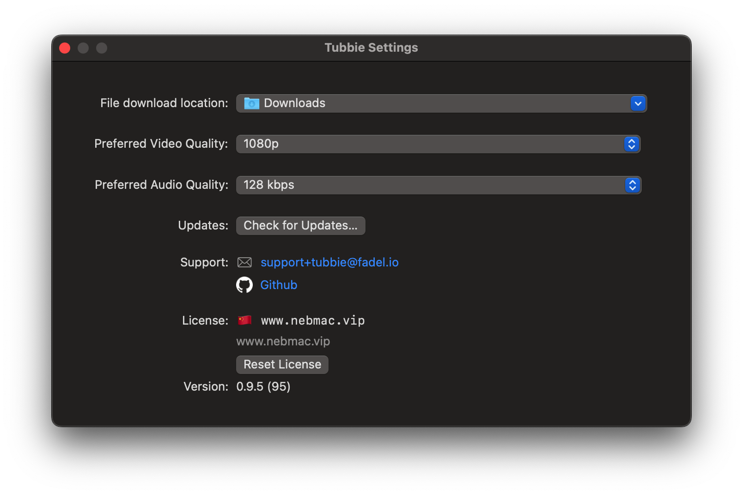
Task: Open the Github link
Action: point(279,285)
